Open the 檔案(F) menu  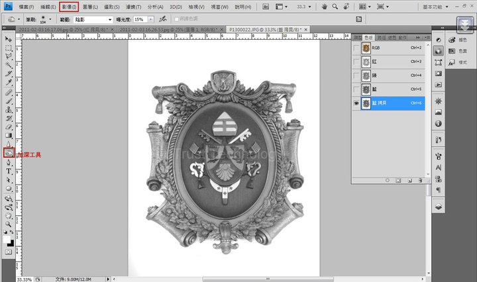click(26, 7)
